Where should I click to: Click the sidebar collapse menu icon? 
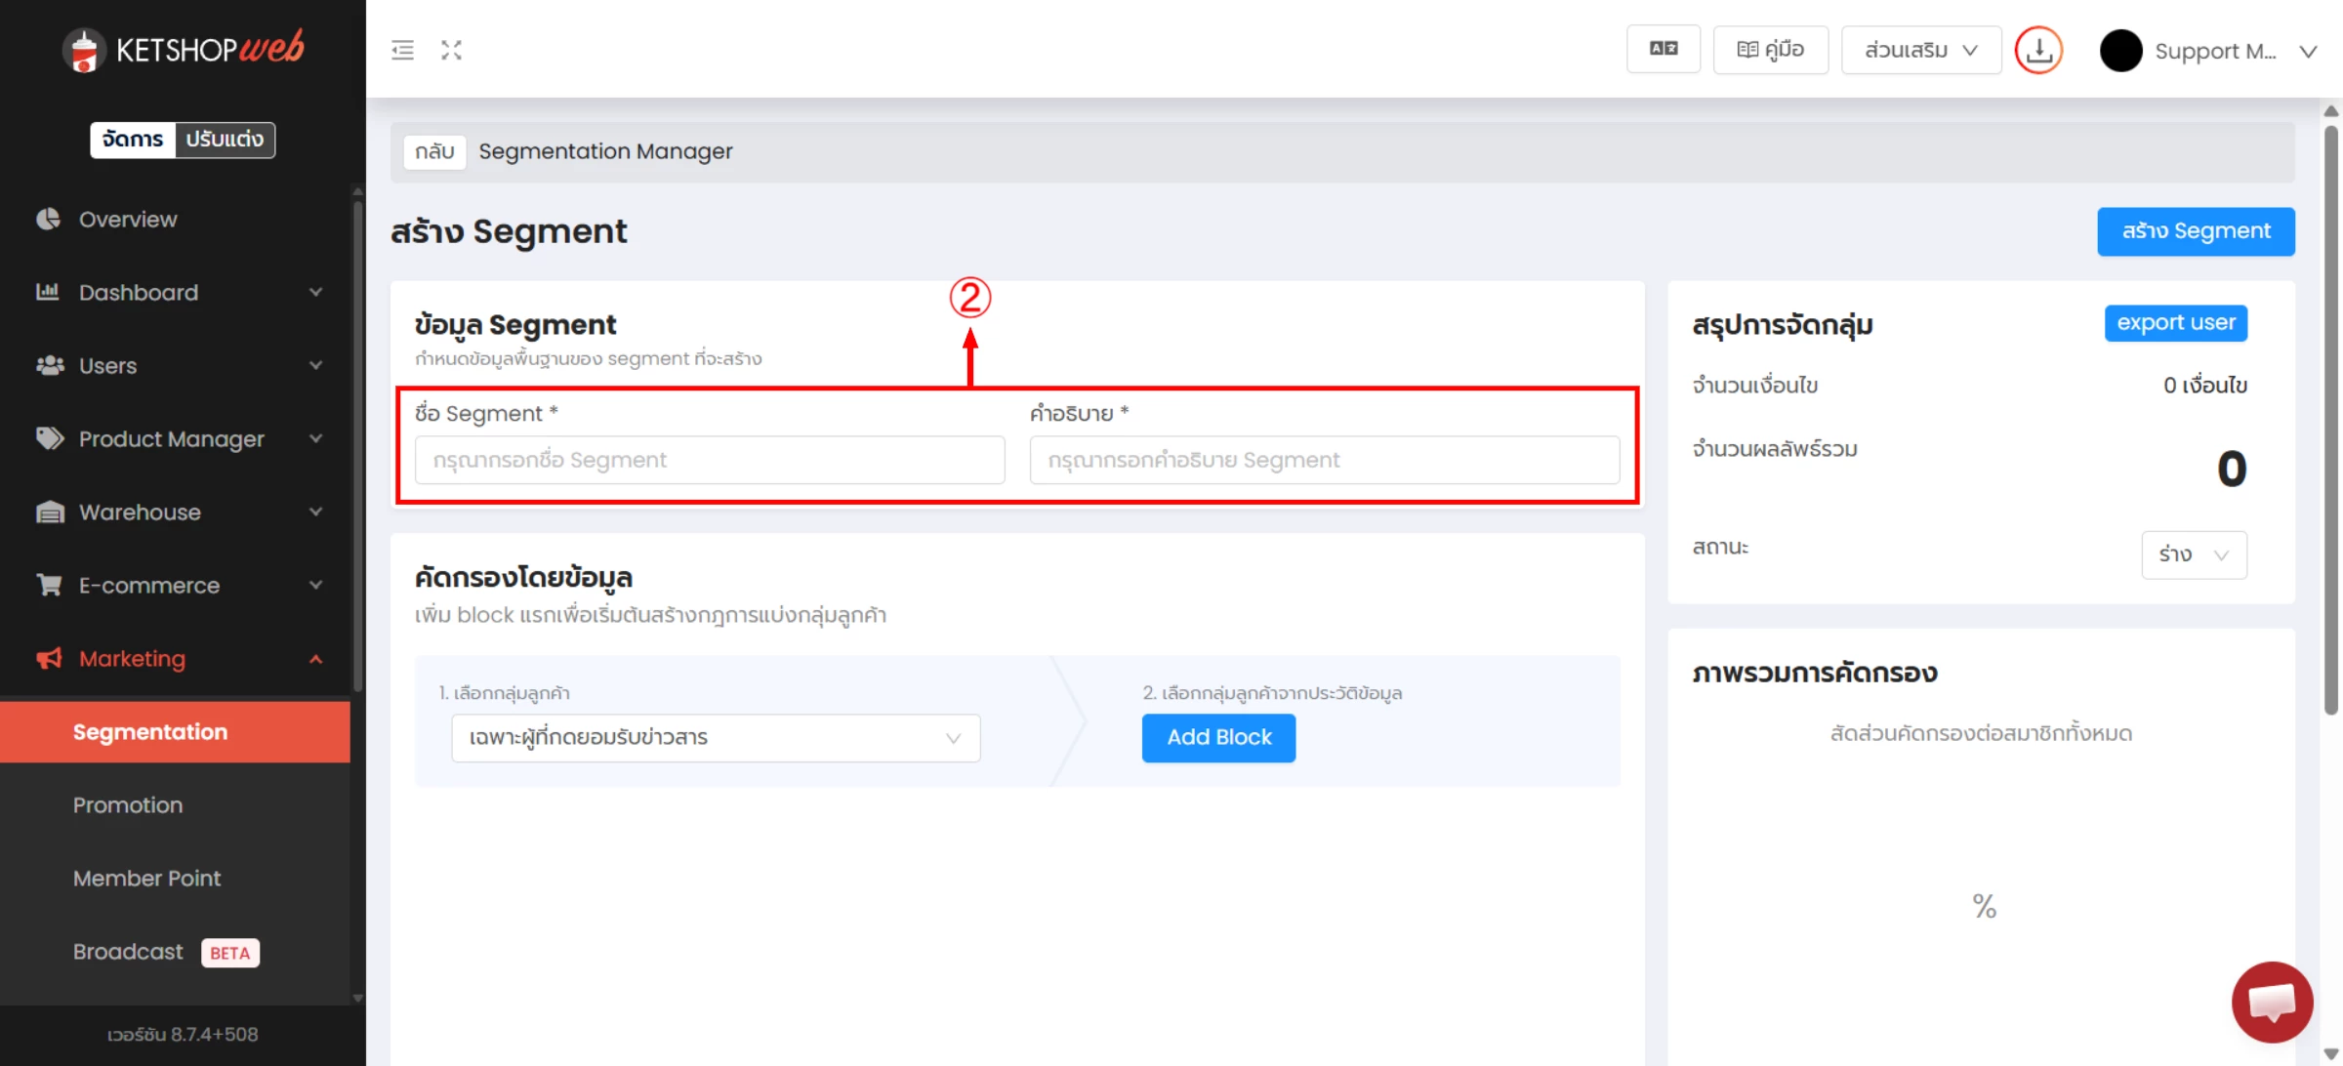pyautogui.click(x=402, y=50)
